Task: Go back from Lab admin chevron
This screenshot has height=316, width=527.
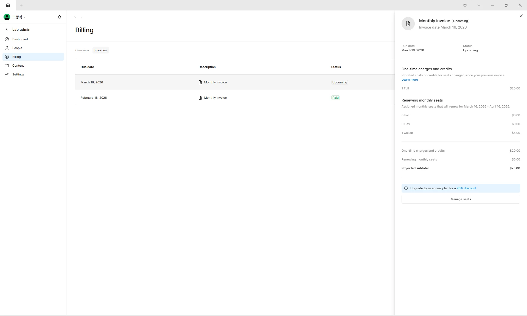Action: (x=7, y=29)
